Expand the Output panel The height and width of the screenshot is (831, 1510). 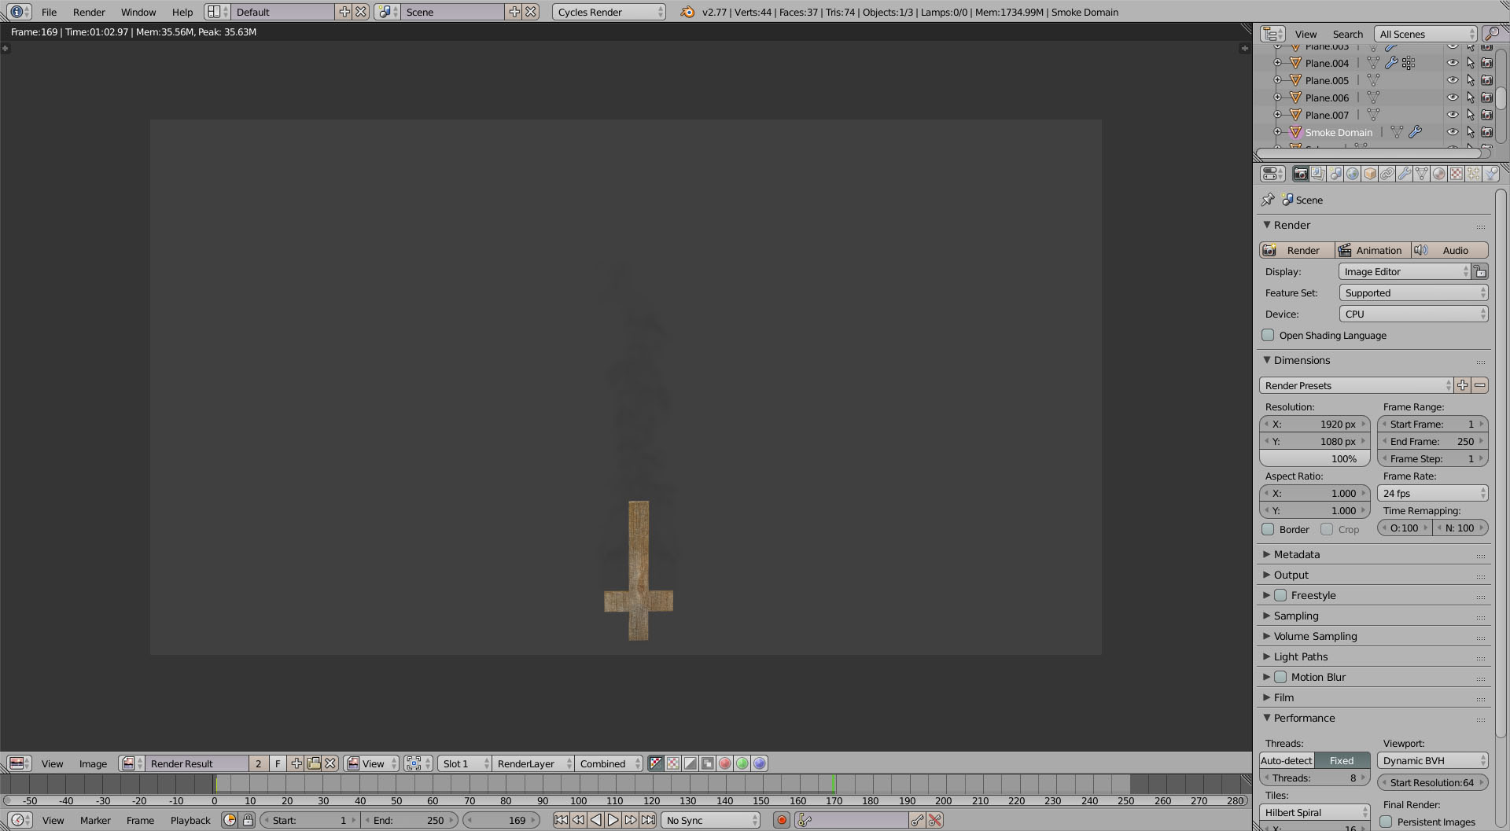(x=1291, y=575)
